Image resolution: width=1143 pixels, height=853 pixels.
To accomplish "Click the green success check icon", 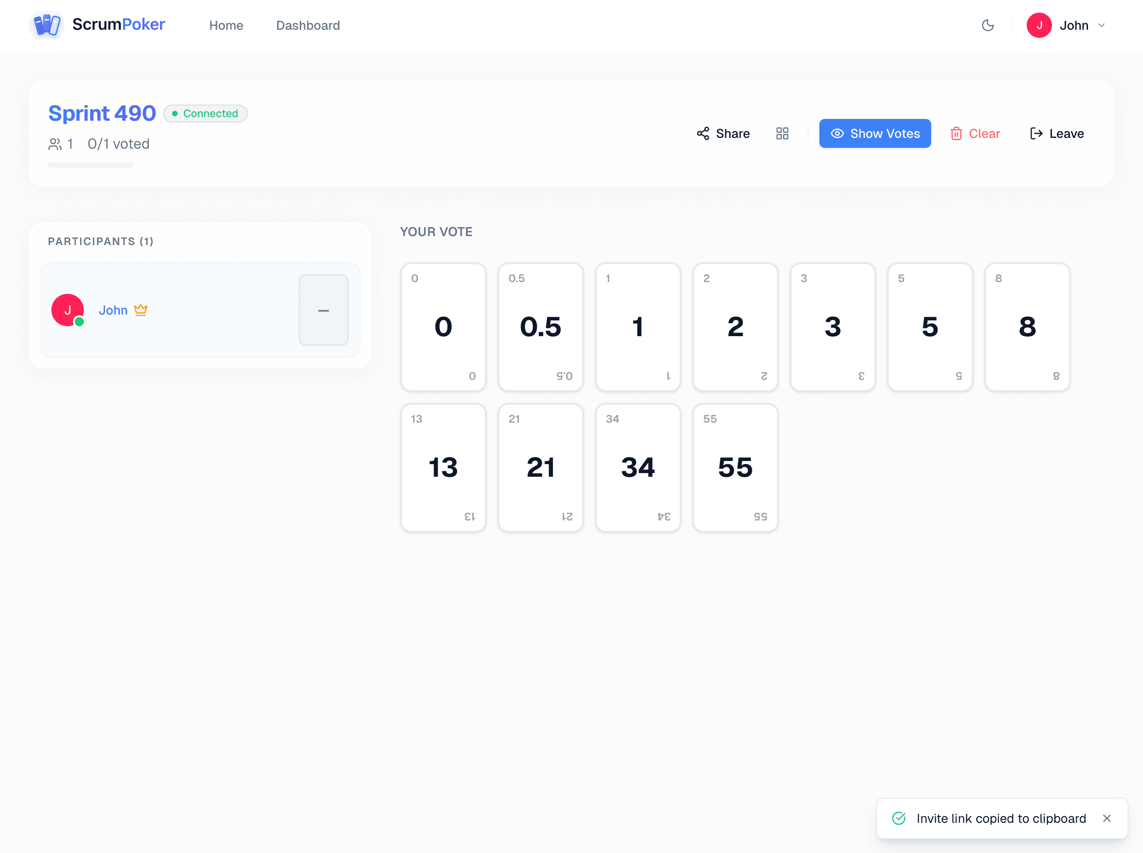I will point(899,818).
